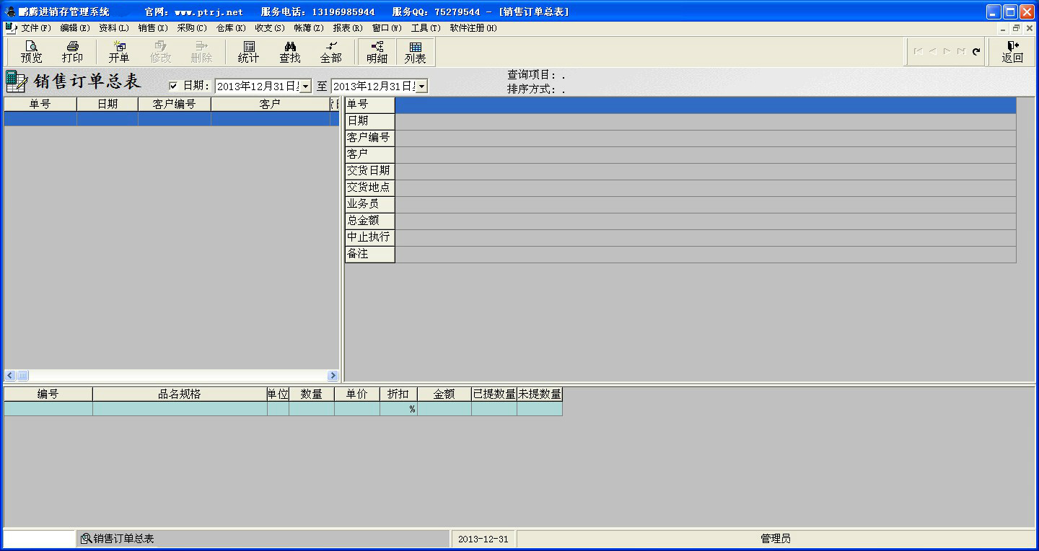
Task: Click the horizontal scrollbar thumb of order list
Action: coord(23,376)
